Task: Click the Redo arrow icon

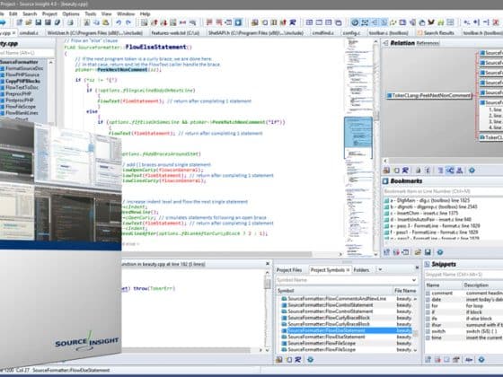Action: [x=128, y=22]
